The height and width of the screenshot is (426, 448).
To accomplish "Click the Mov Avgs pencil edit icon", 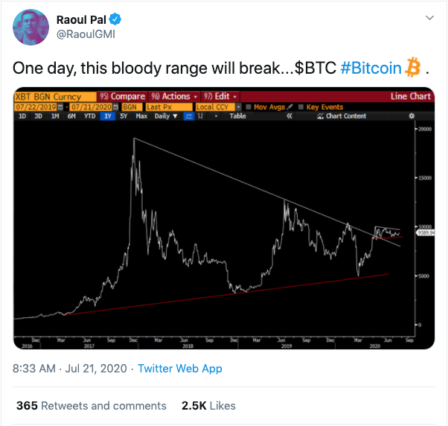I will tap(289, 107).
